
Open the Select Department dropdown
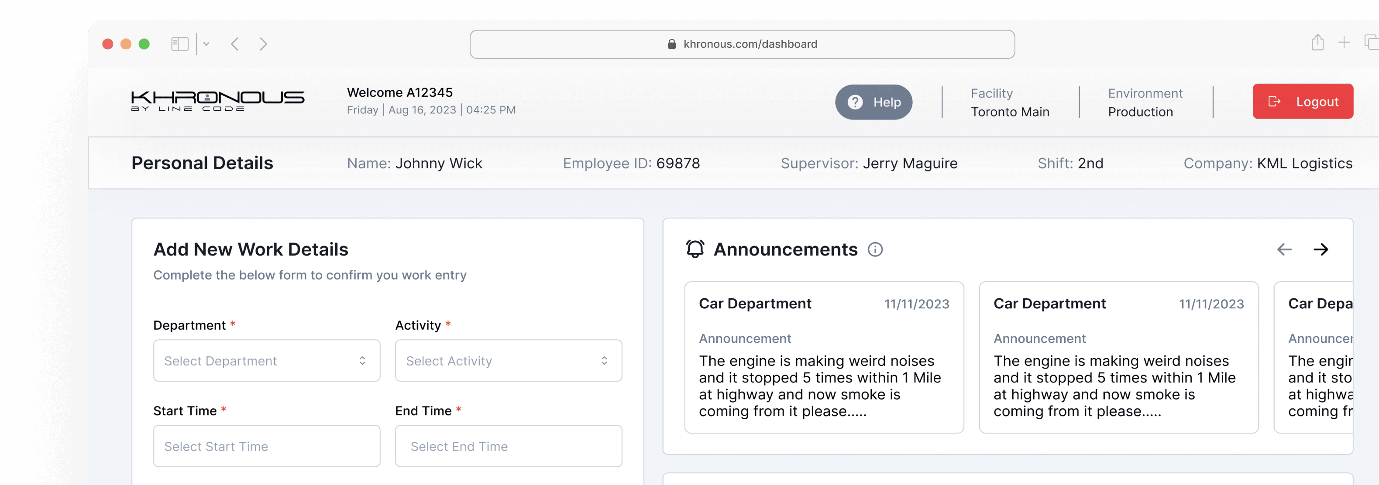tap(266, 360)
